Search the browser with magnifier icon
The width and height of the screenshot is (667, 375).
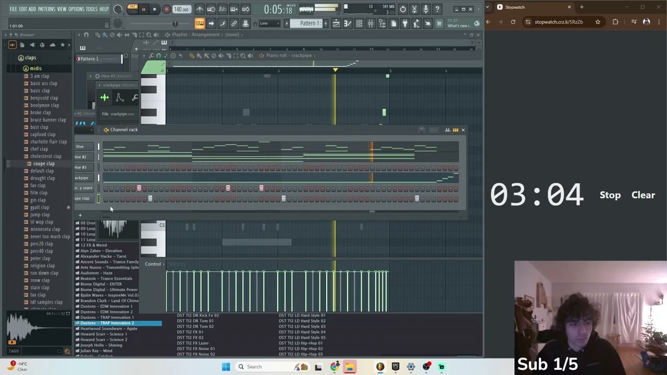(x=67, y=352)
